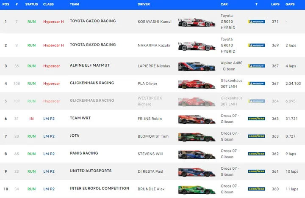Select the PANIS RACING team name
The height and width of the screenshot is (198, 305).
pos(84,153)
